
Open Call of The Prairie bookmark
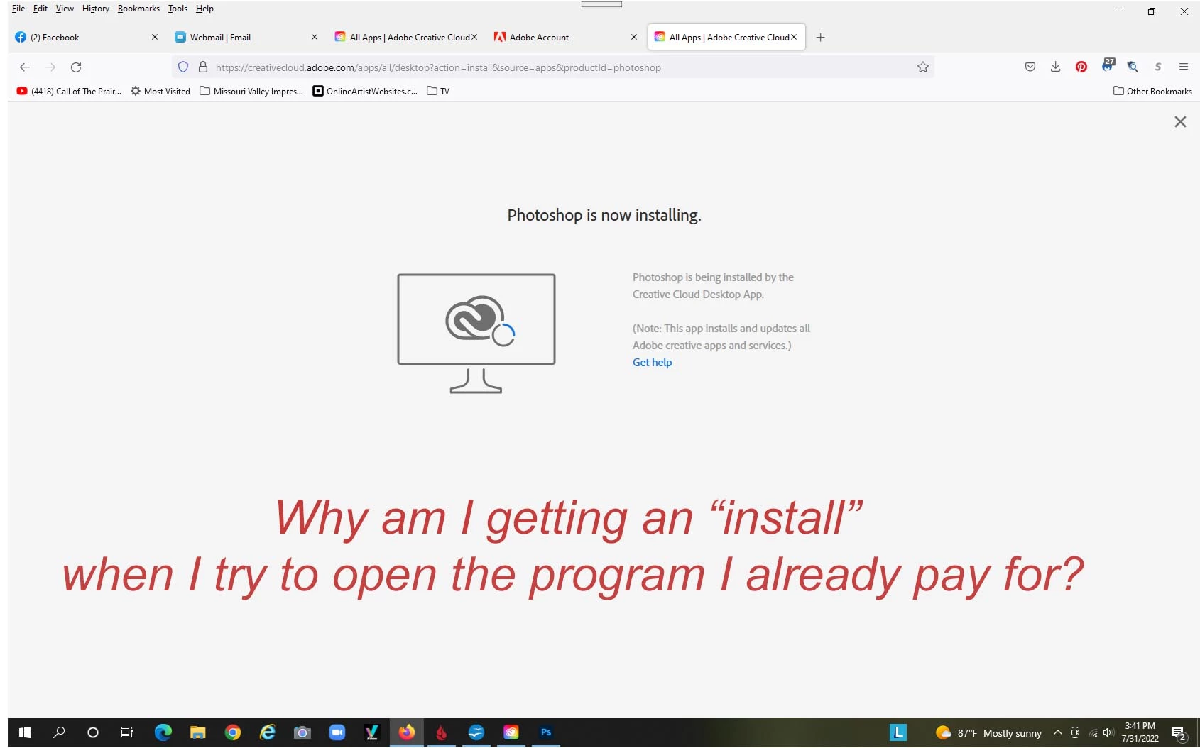(x=69, y=91)
